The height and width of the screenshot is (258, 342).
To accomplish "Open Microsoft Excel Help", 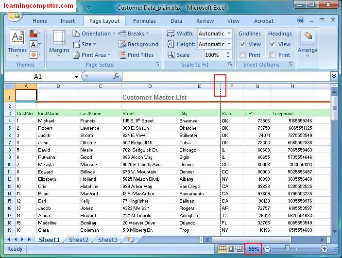I will pos(301,20).
